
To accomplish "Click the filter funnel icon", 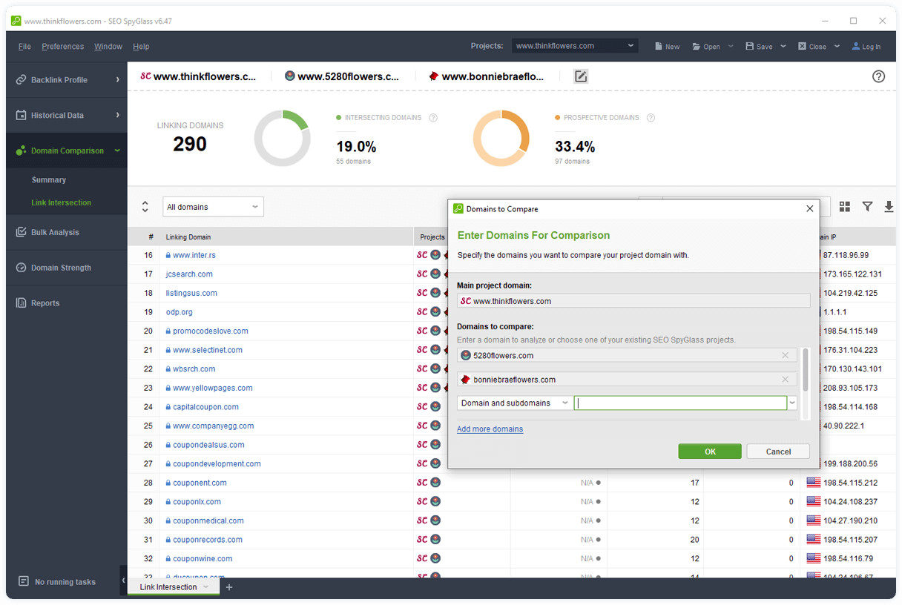I will coord(867,207).
